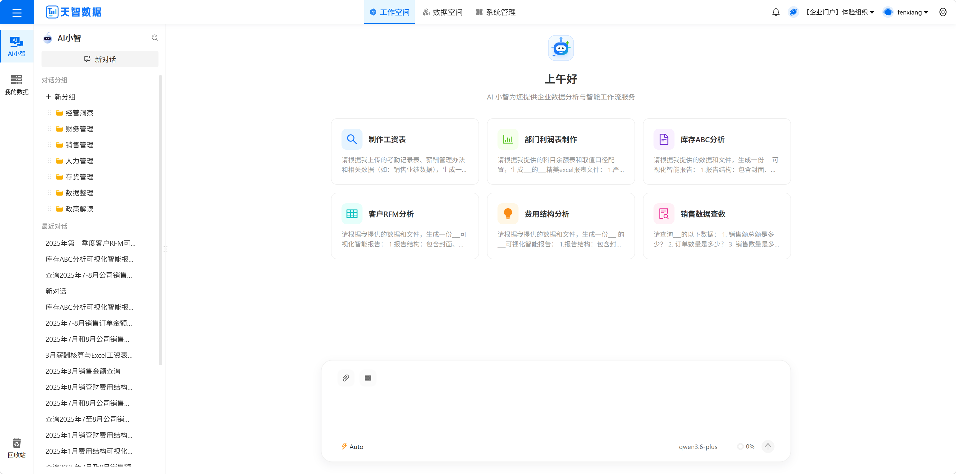Click the attachment paperclip icon
Screen dimensions: 956x474
[x=345, y=378]
